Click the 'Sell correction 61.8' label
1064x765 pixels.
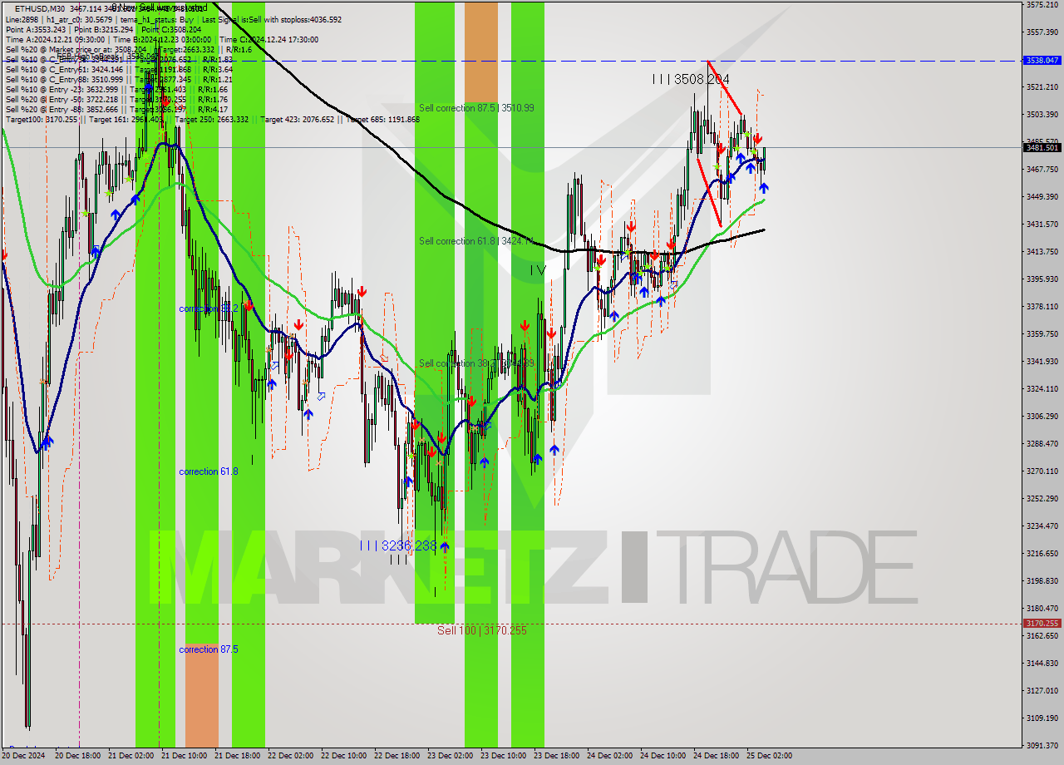[476, 241]
